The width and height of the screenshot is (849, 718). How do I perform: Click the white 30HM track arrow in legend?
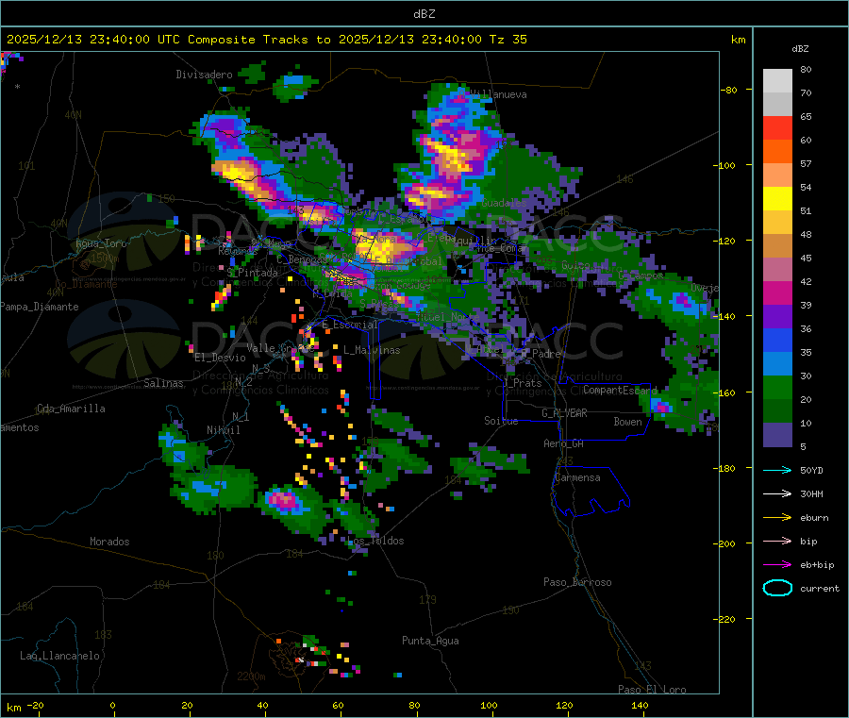tap(777, 493)
